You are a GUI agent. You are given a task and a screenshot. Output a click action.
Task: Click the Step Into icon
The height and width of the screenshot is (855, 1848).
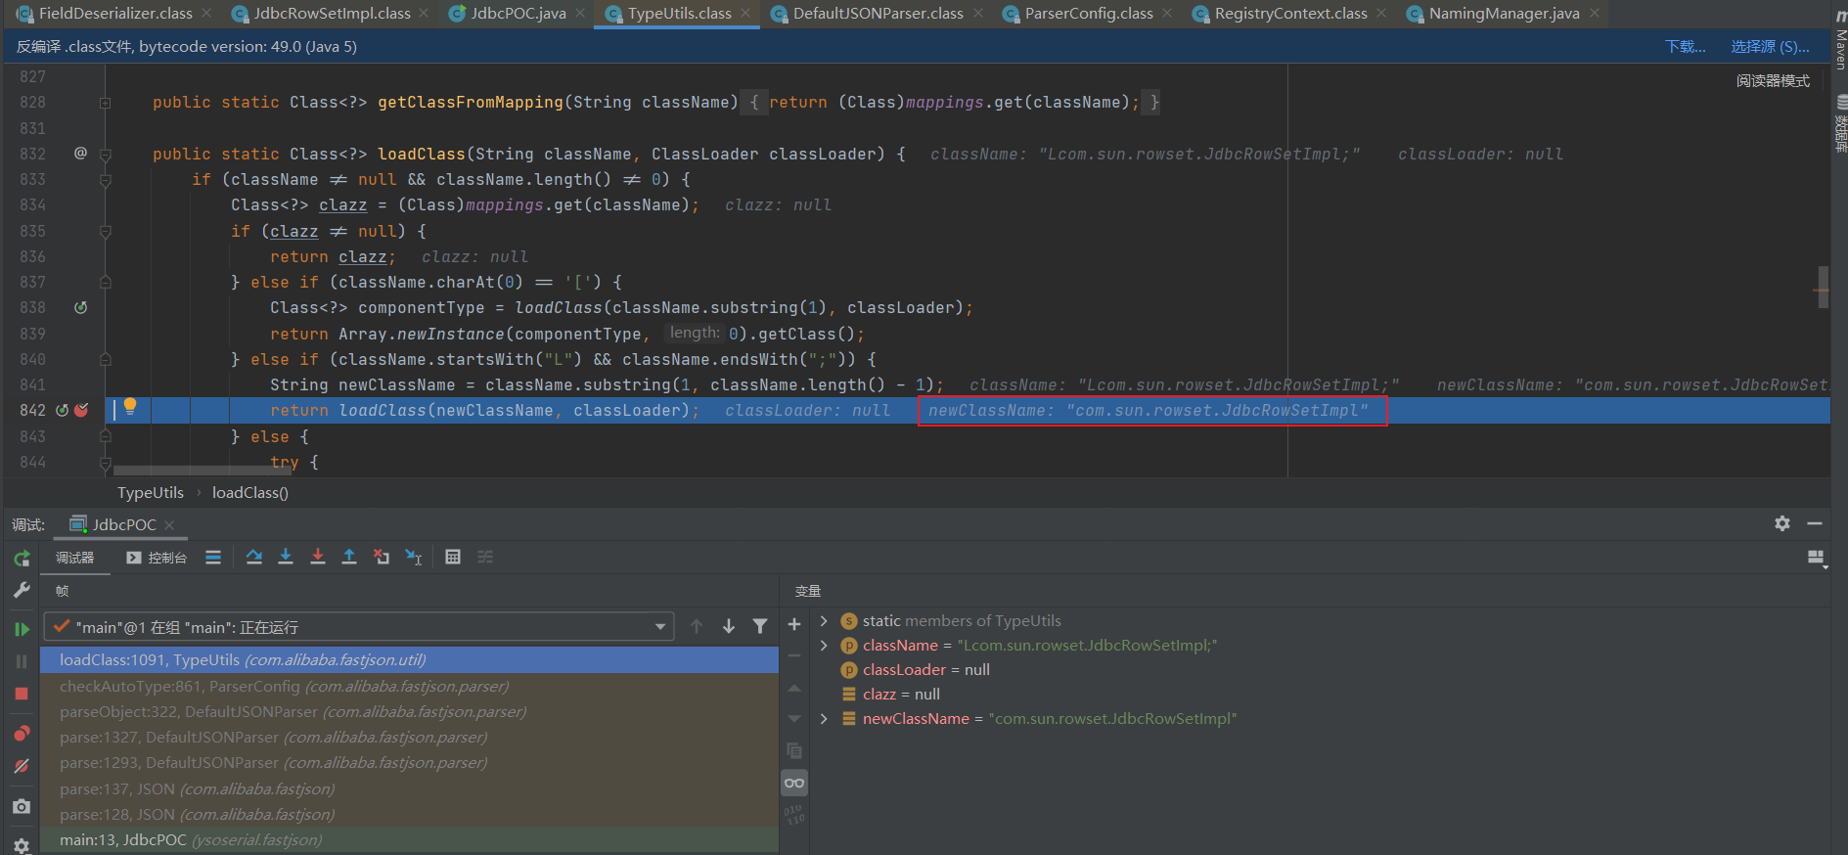coord(286,557)
